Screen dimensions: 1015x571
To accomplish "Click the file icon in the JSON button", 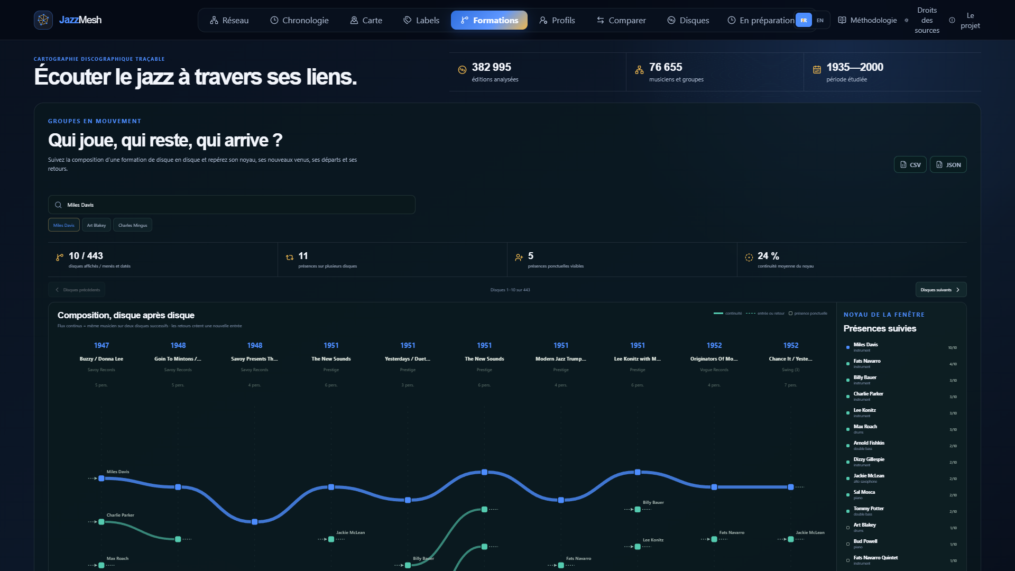I will click(x=939, y=164).
